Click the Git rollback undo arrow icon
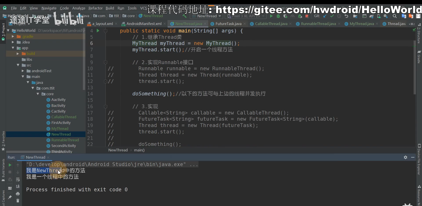 346,16
